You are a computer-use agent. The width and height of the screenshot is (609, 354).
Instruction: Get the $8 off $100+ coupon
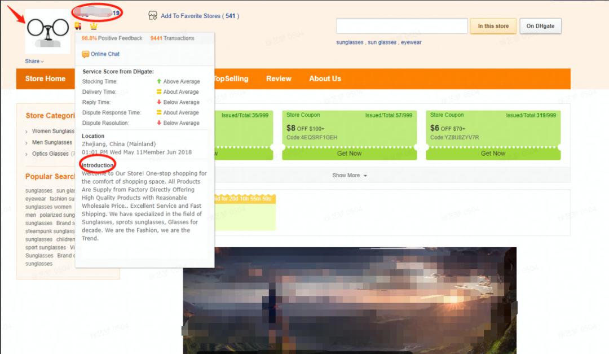349,154
